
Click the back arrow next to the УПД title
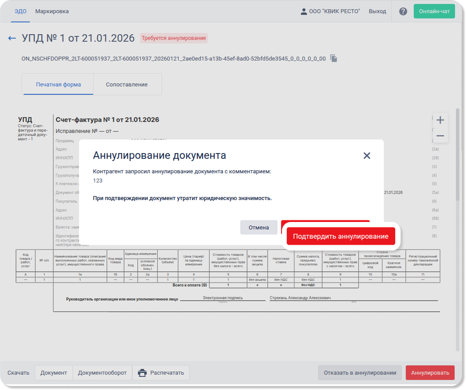[x=12, y=38]
